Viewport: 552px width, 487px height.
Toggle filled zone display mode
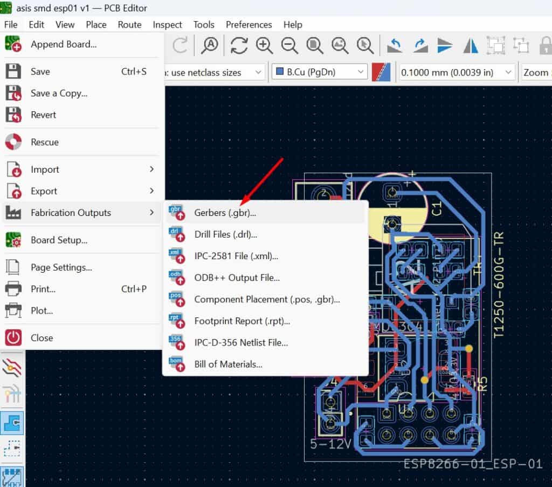pyautogui.click(x=13, y=423)
